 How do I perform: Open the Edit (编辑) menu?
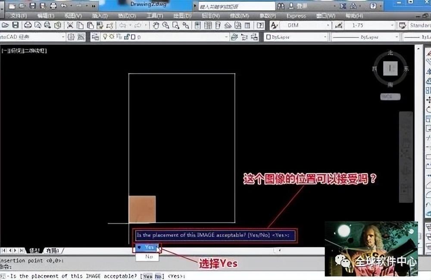point(46,16)
